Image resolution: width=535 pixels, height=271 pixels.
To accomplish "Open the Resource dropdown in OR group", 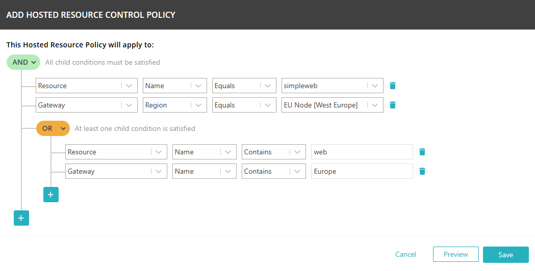I will [x=159, y=152].
